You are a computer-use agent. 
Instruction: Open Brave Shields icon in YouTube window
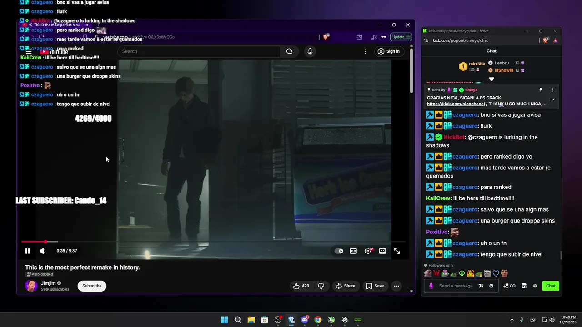pos(326,37)
